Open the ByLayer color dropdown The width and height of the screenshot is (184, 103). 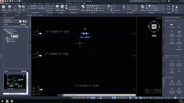(x=156, y=6)
